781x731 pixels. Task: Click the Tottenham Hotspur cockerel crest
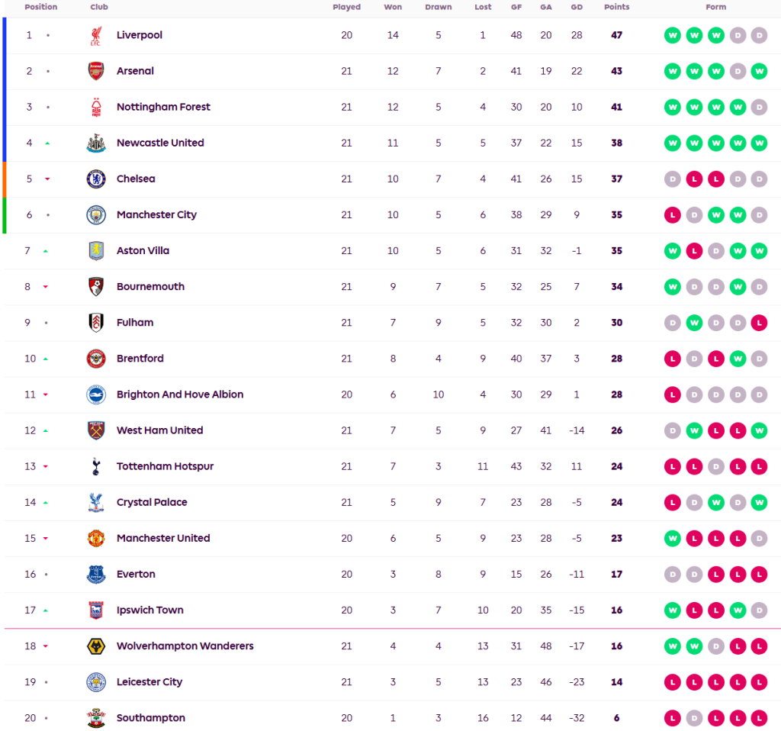click(95, 466)
